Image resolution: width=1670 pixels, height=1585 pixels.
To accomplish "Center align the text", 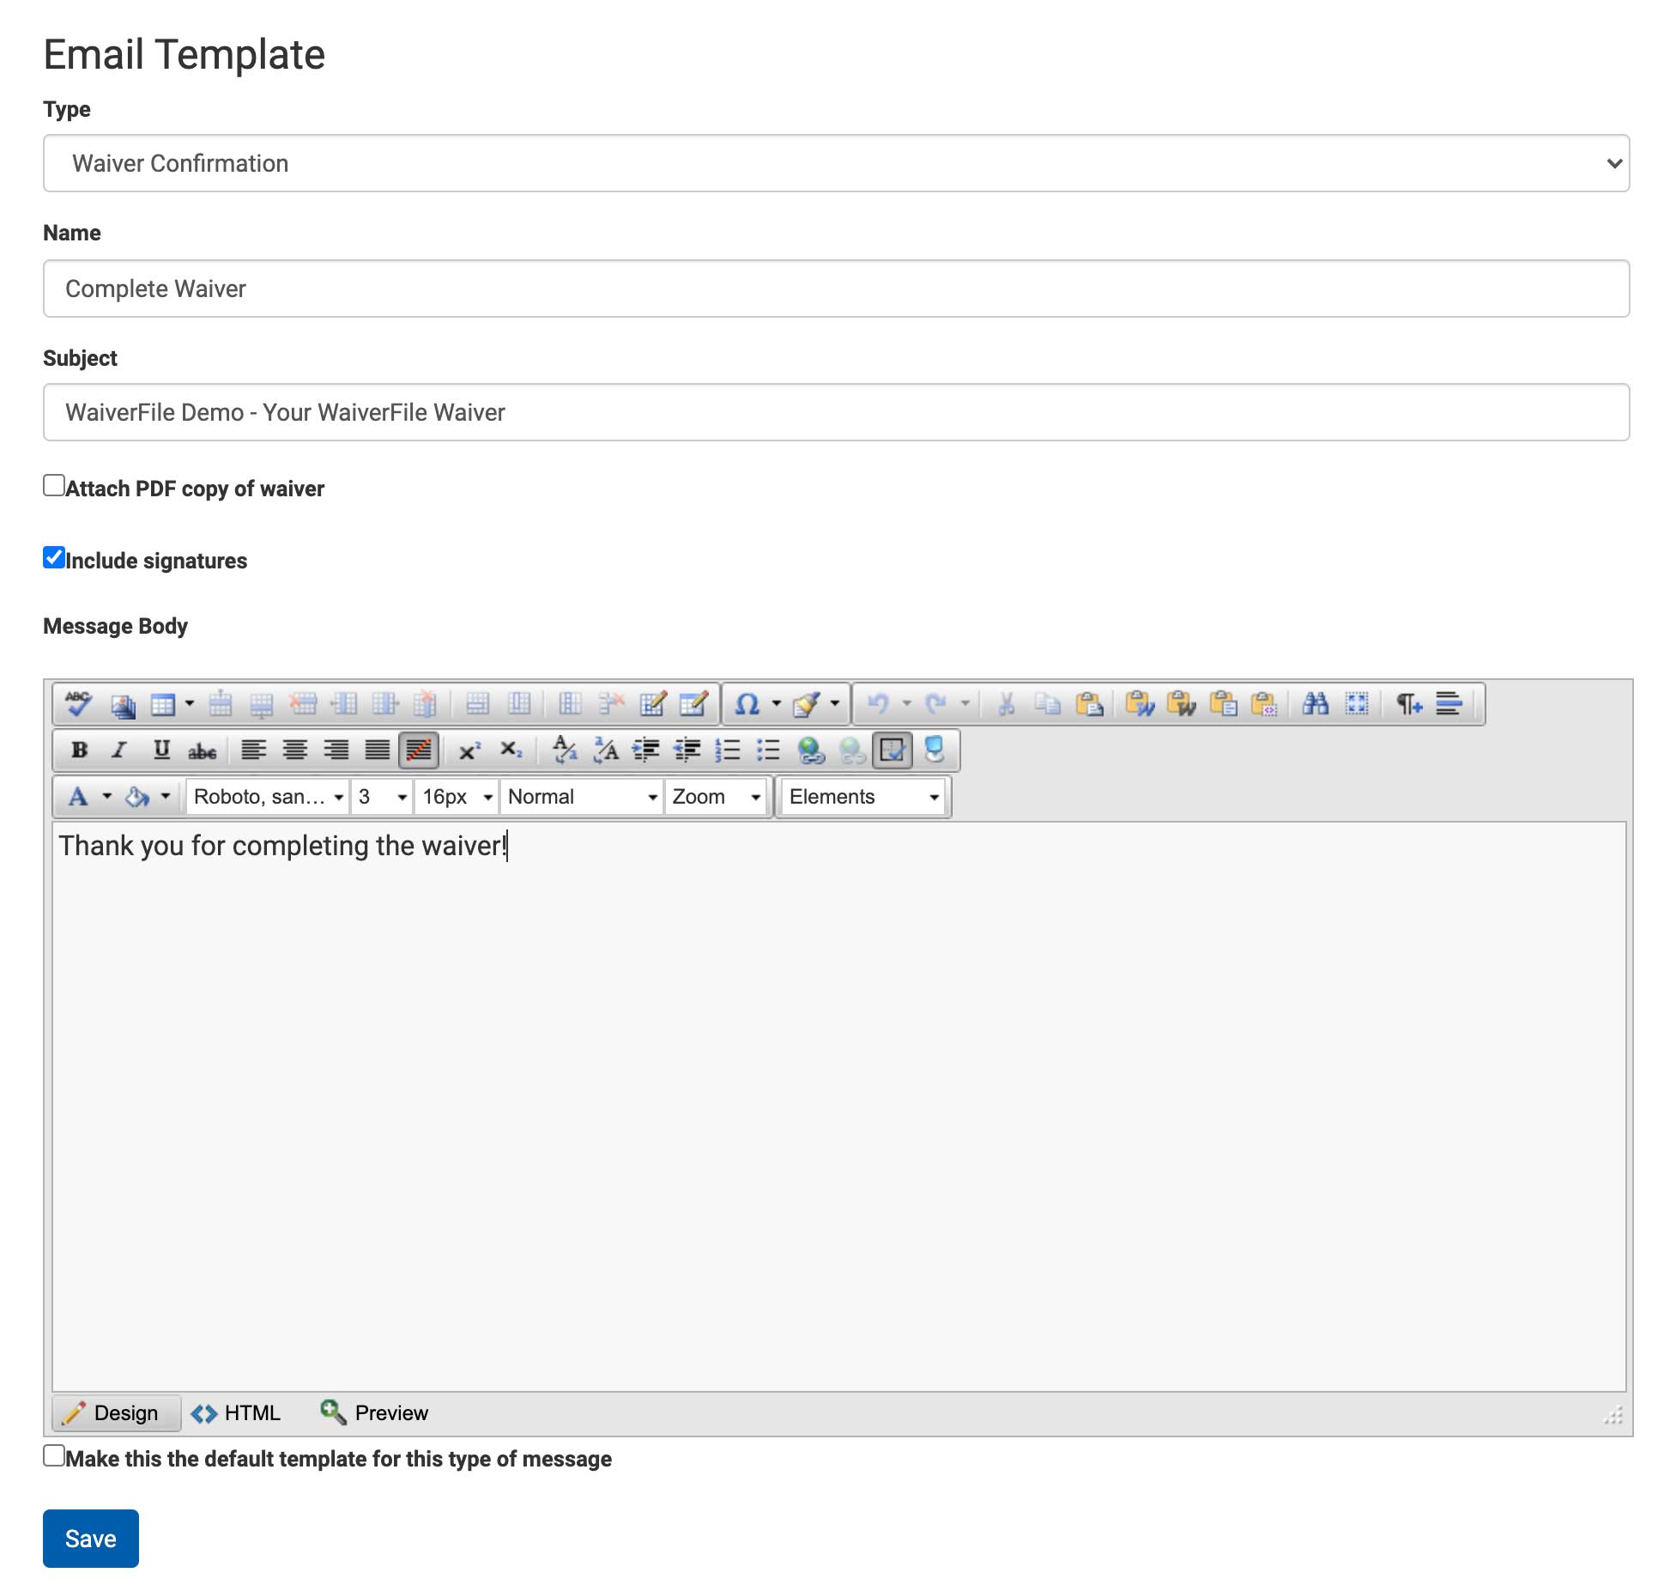I will click(x=294, y=750).
